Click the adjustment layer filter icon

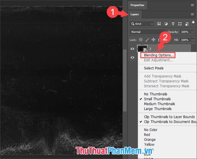166,24
